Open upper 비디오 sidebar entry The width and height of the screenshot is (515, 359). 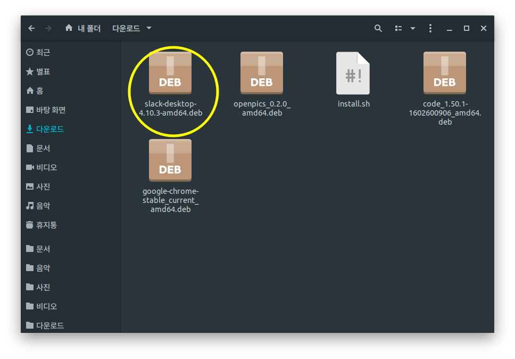[47, 167]
